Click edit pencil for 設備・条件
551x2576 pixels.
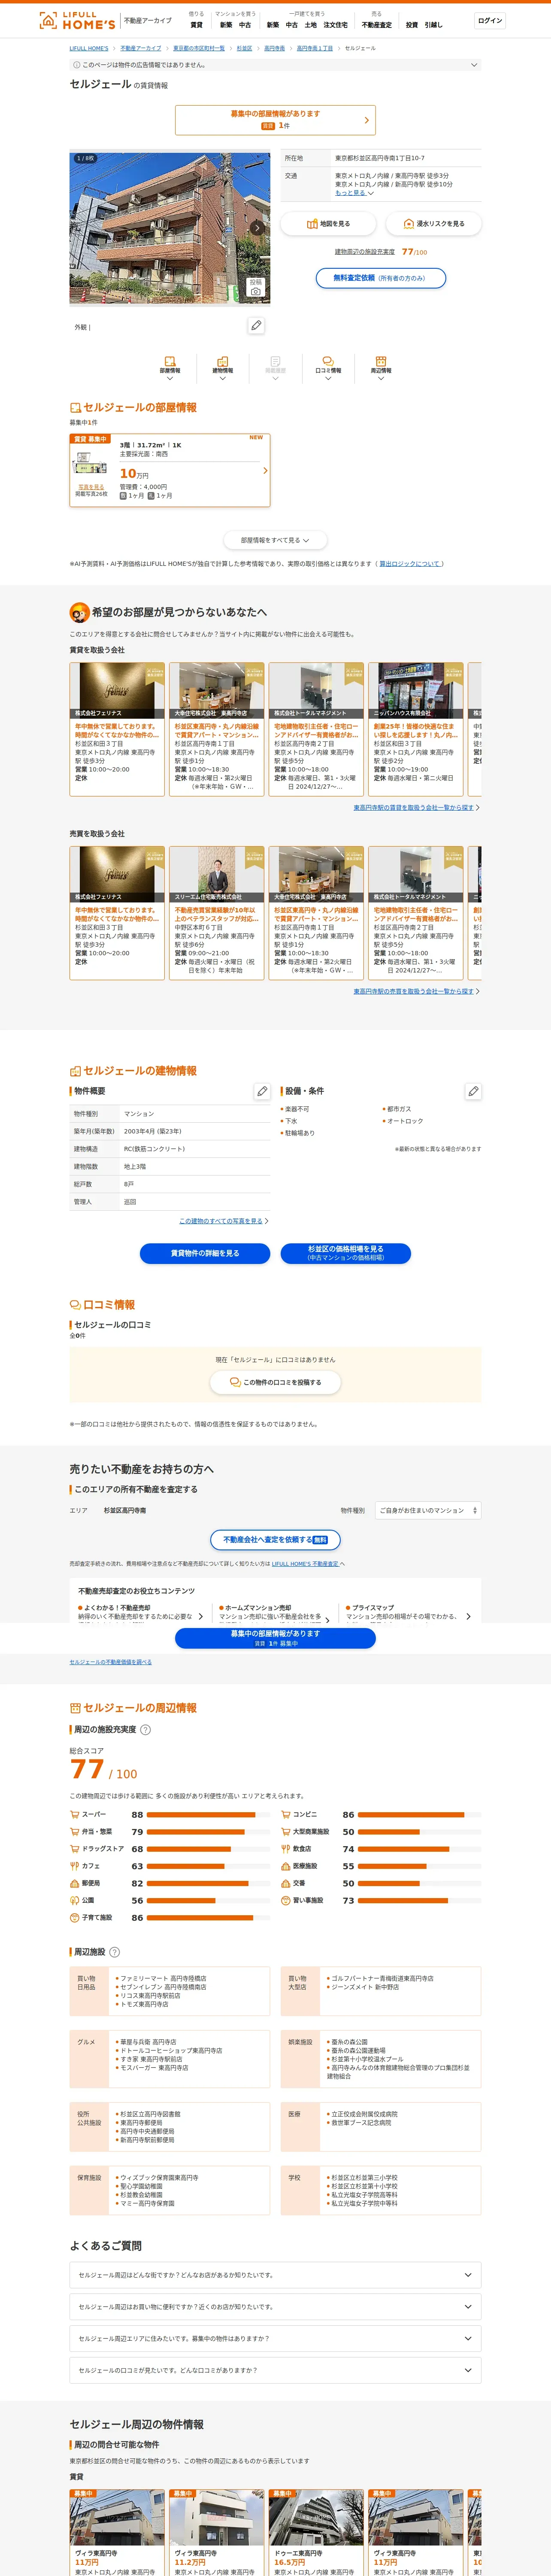[473, 1091]
